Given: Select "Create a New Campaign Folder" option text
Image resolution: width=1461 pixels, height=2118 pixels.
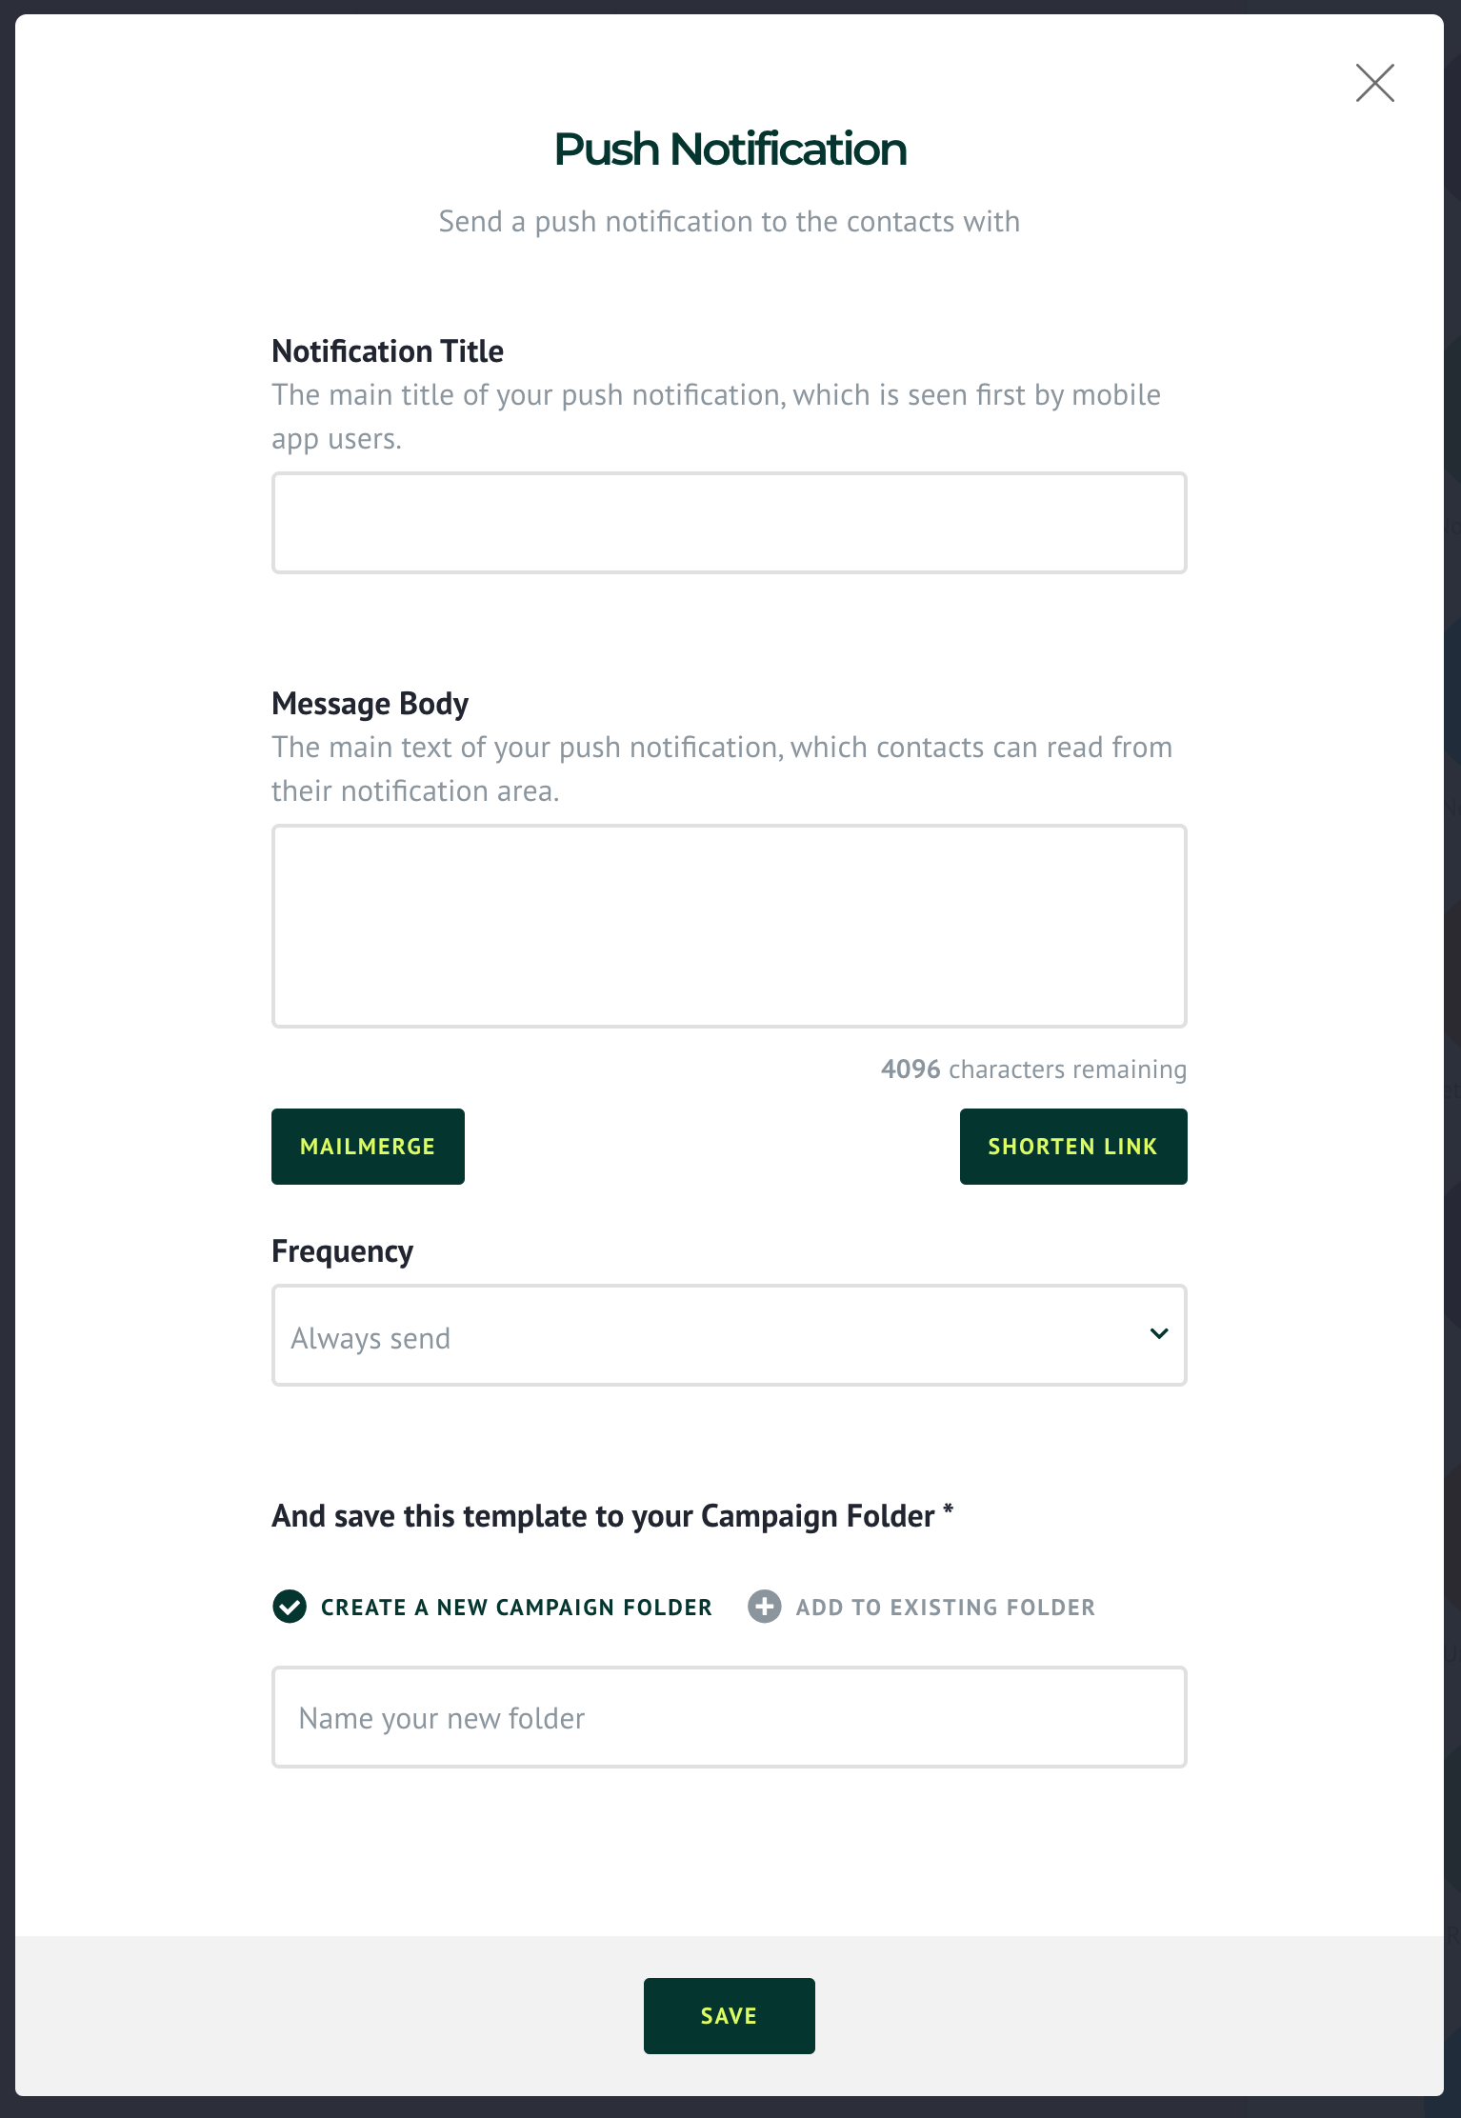Looking at the screenshot, I should coord(516,1608).
